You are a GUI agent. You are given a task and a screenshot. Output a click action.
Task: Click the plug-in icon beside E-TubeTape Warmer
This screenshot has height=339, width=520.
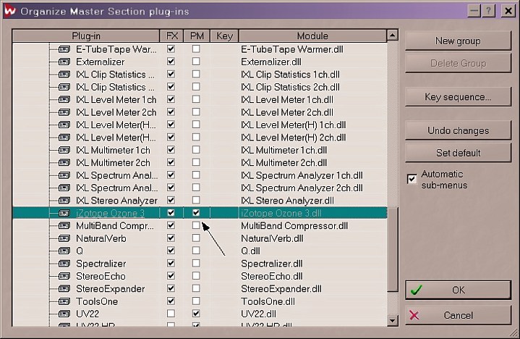[64, 49]
